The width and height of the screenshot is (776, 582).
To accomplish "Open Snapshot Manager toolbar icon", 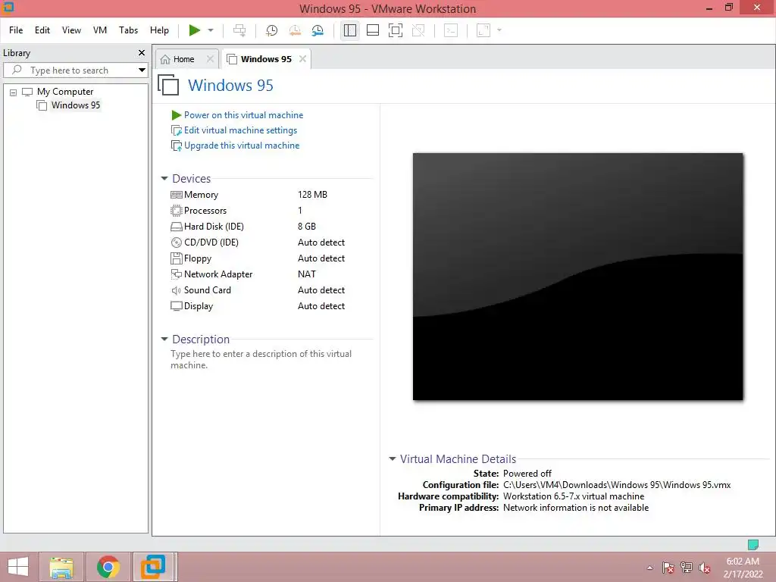I will point(318,30).
